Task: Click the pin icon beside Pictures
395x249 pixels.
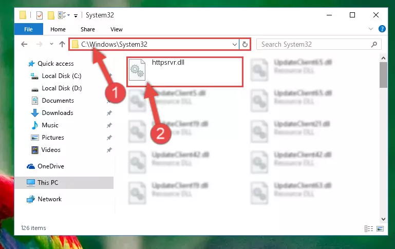Action: [109, 138]
